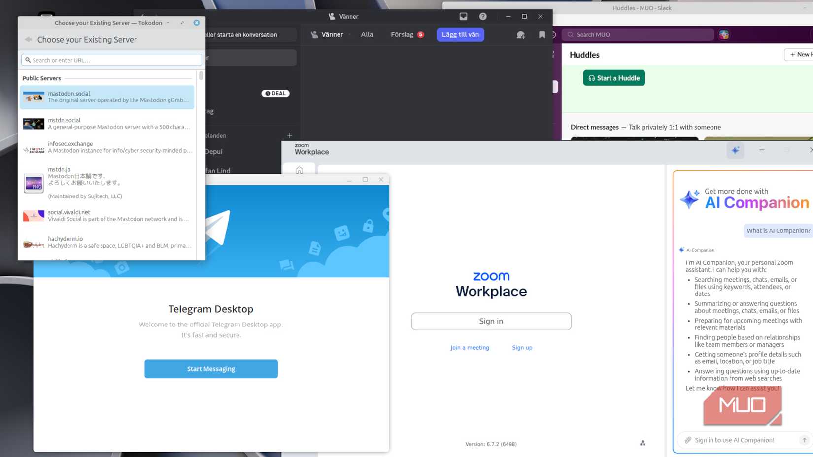813x457 pixels.
Task: Create new group DM in Discord
Action: click(521, 35)
